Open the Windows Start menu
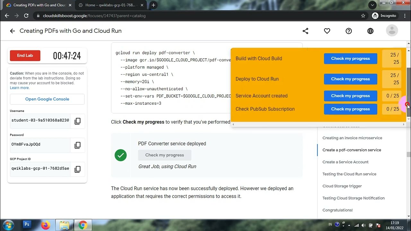This screenshot has height=231, width=411. click(8, 225)
